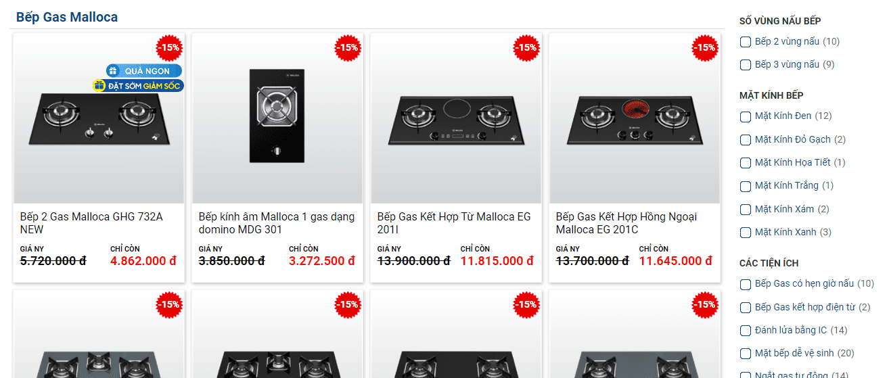Click the "Đặt sớm giảm sốc" promo badge
This screenshot has width=889, height=378.
138,86
